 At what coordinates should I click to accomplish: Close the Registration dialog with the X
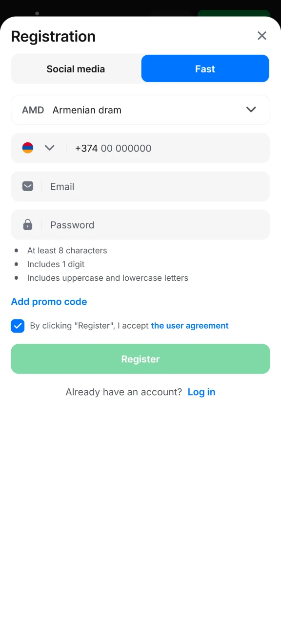[x=262, y=36]
